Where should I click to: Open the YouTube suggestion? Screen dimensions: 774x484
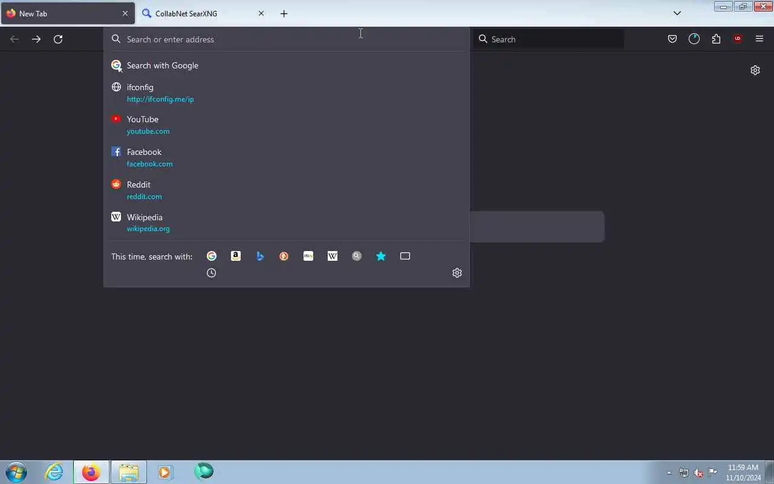coord(287,125)
